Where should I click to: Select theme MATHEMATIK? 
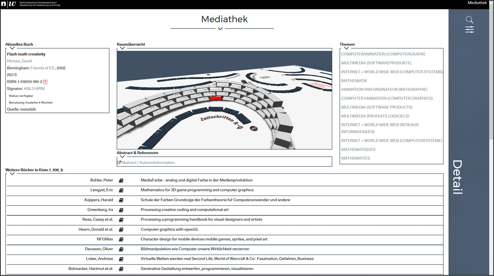point(354,81)
